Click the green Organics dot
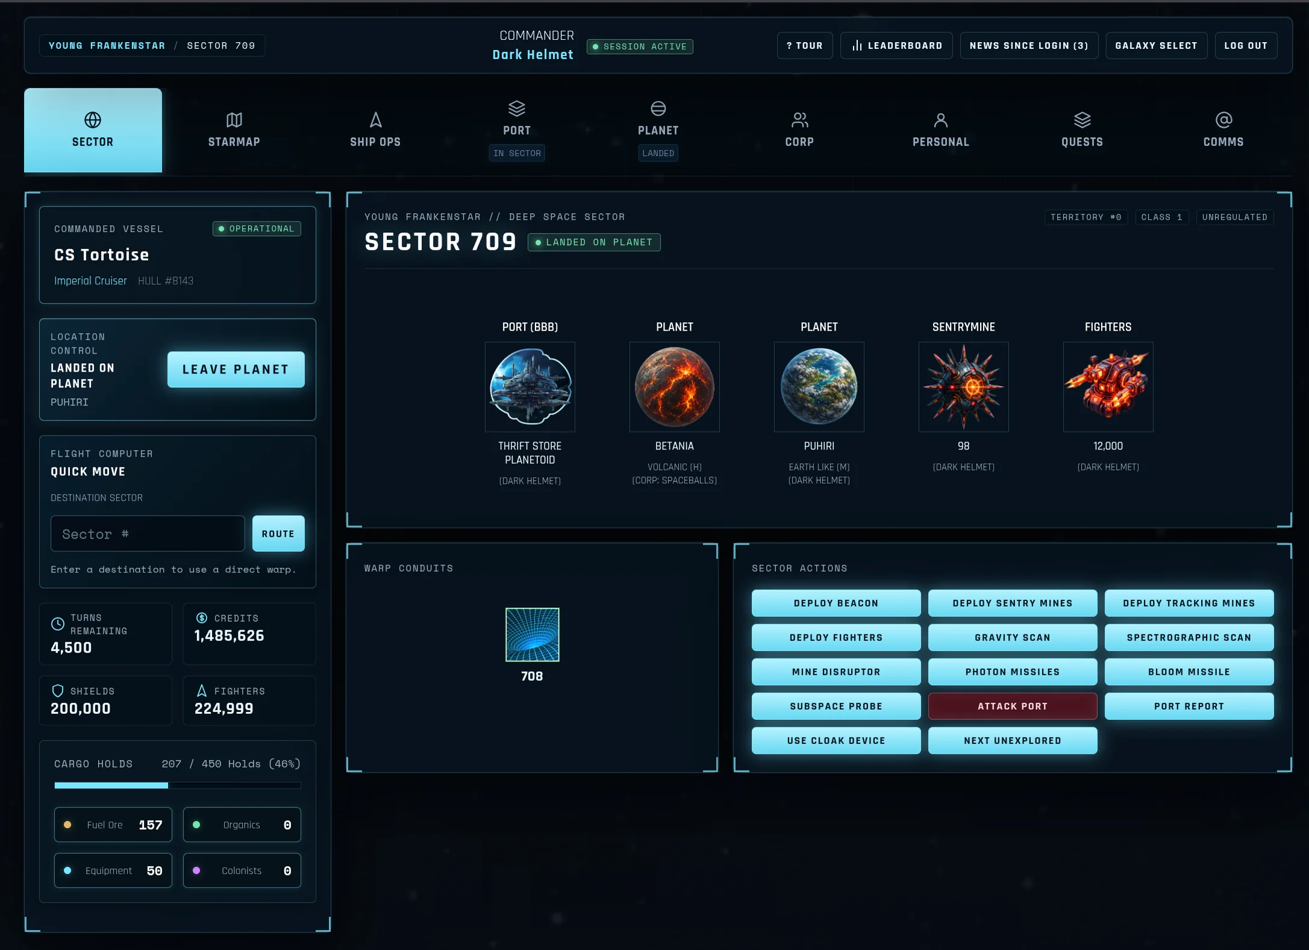The width and height of the screenshot is (1309, 950). point(196,825)
